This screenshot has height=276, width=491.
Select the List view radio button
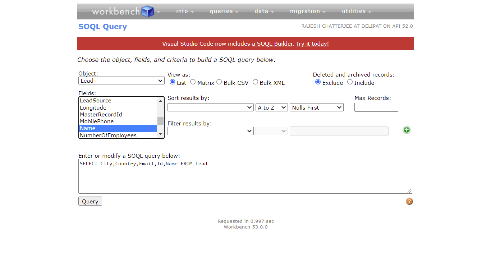pyautogui.click(x=173, y=82)
